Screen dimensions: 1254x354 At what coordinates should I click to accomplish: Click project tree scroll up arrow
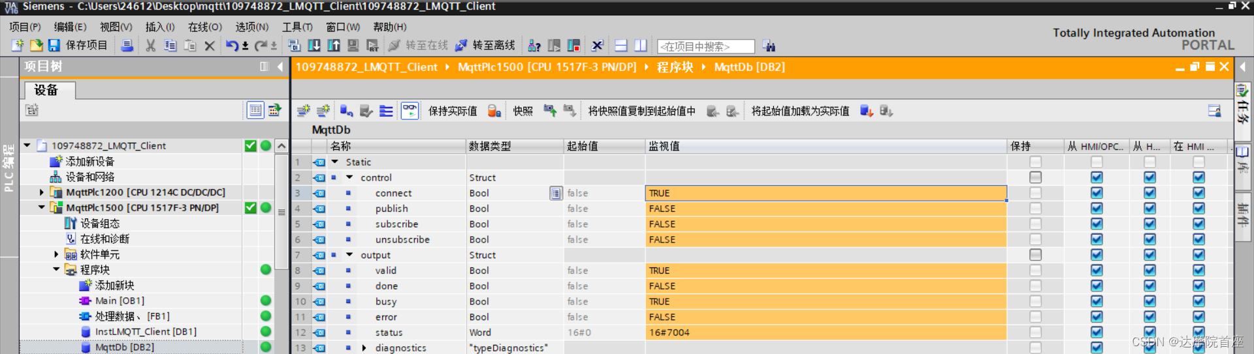[x=281, y=145]
